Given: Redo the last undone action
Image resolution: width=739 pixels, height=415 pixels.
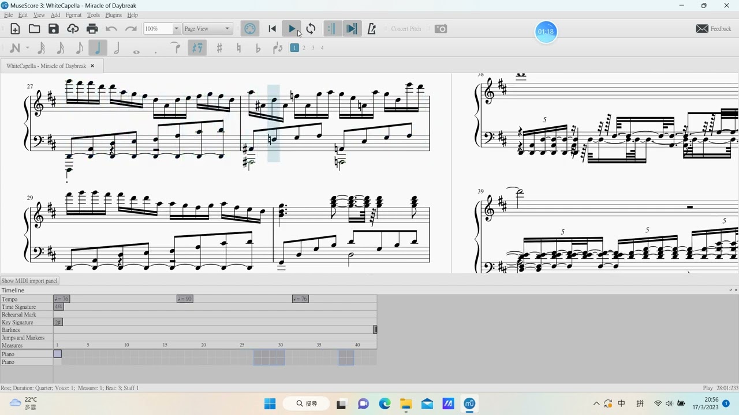Looking at the screenshot, I should (131, 29).
